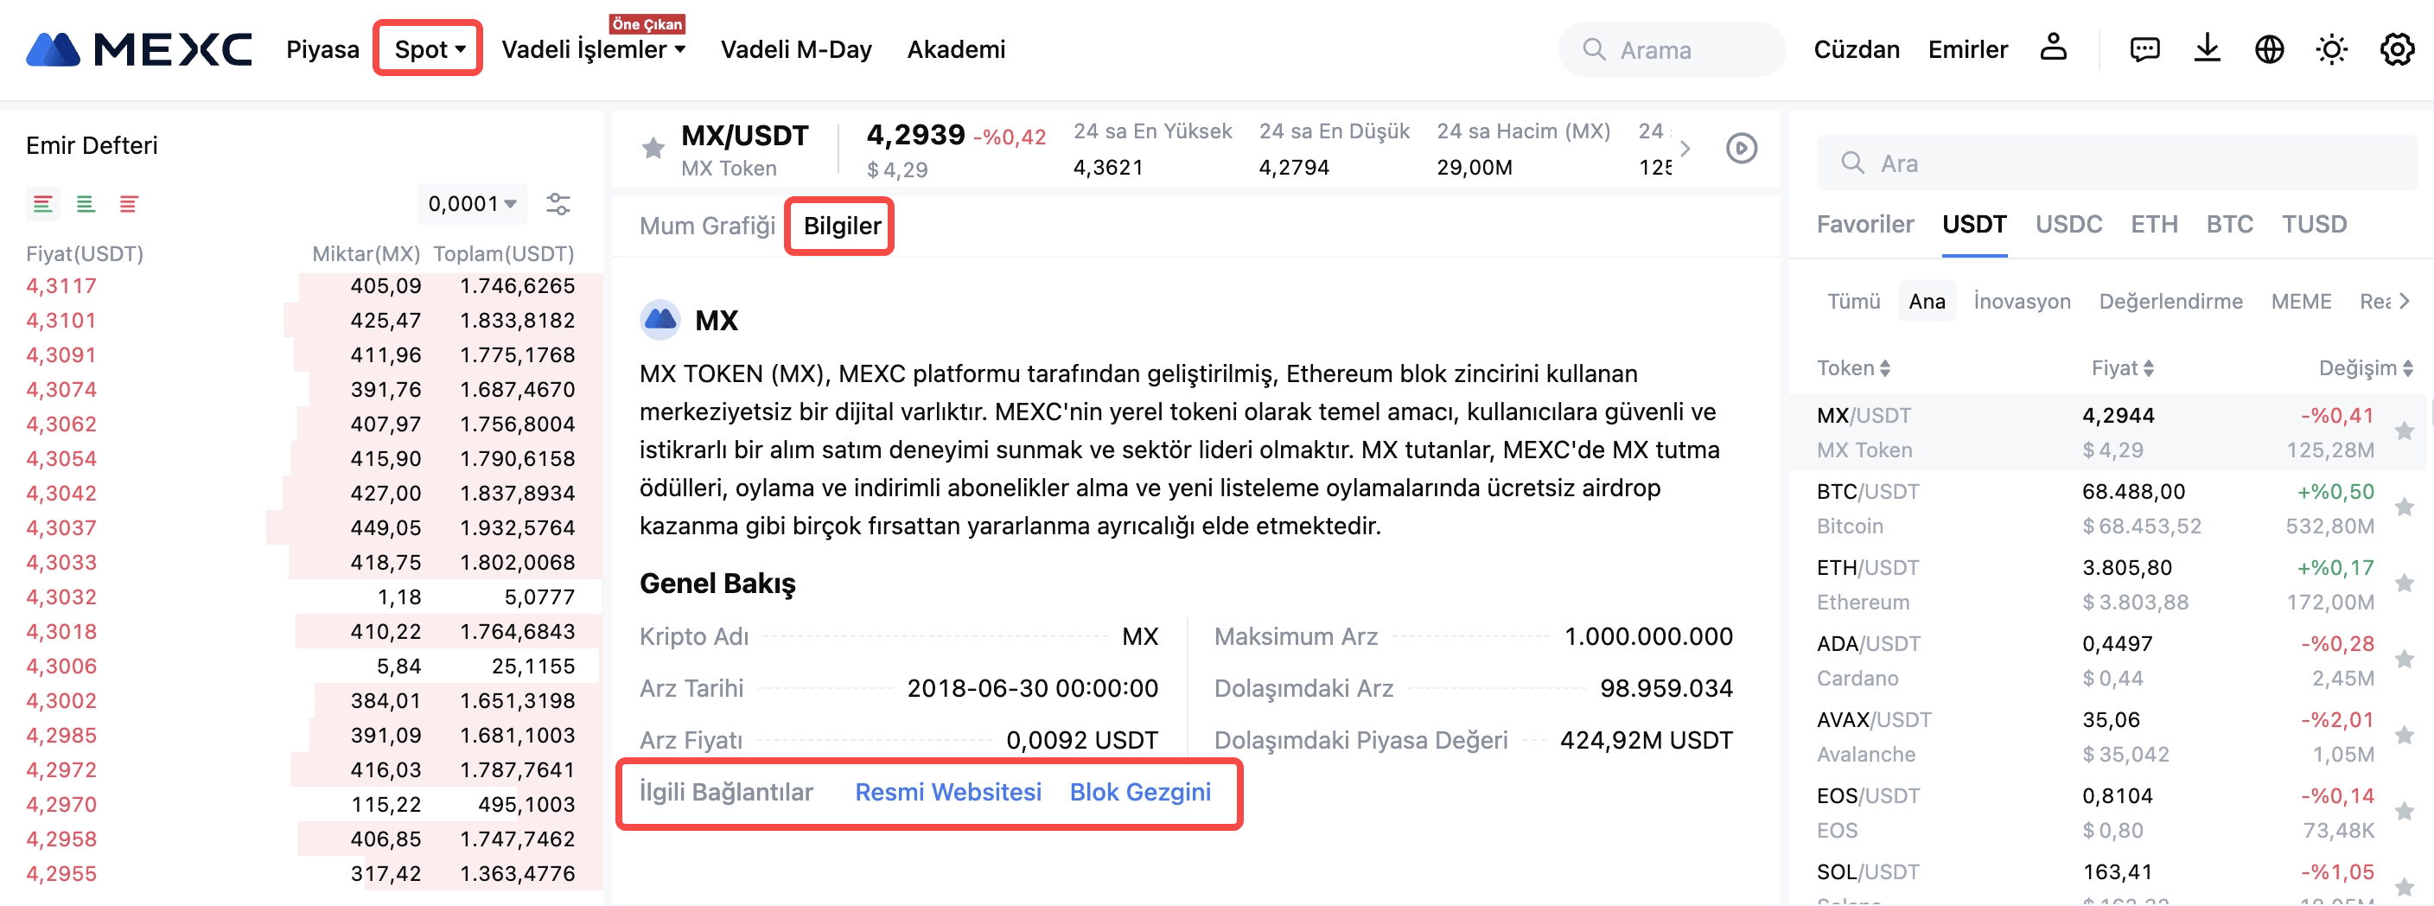Open the settings gear icon
This screenshot has height=906, width=2434.
click(2395, 49)
